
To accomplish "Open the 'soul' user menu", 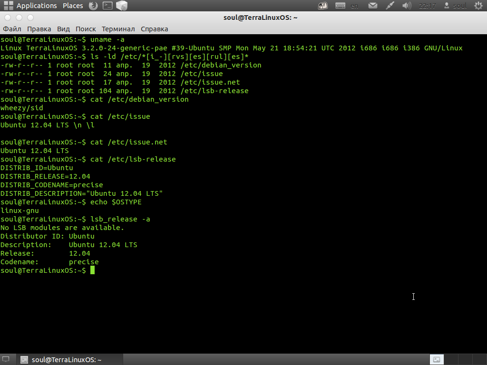I will click(456, 6).
